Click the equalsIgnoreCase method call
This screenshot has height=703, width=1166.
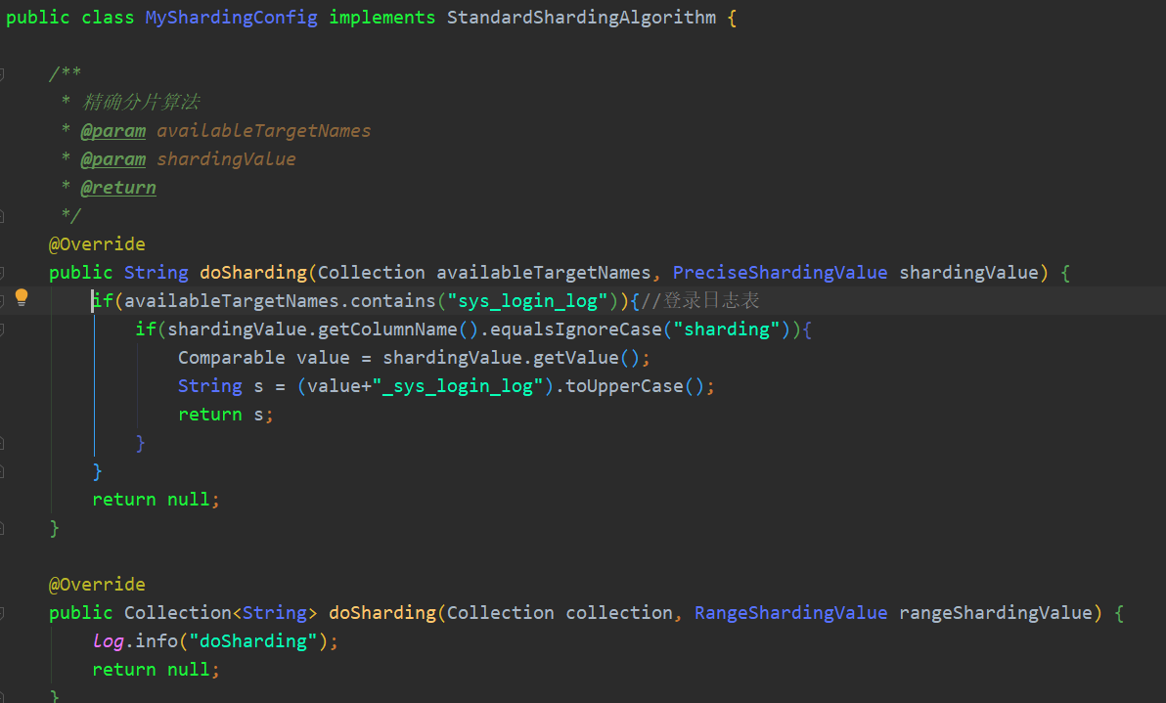coord(576,330)
